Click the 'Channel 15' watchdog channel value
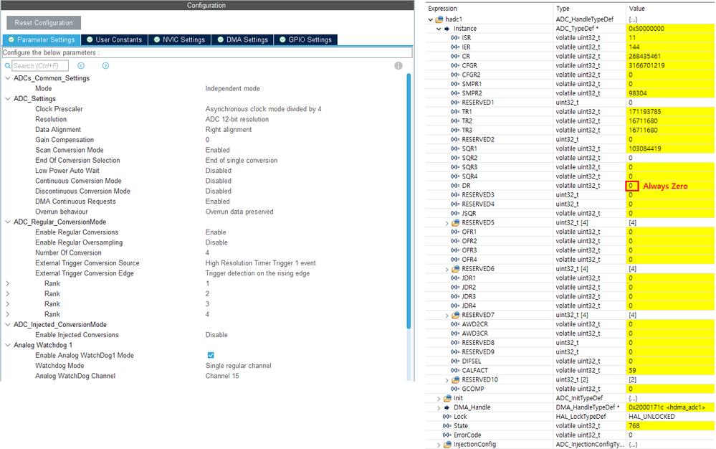 pyautogui.click(x=222, y=376)
